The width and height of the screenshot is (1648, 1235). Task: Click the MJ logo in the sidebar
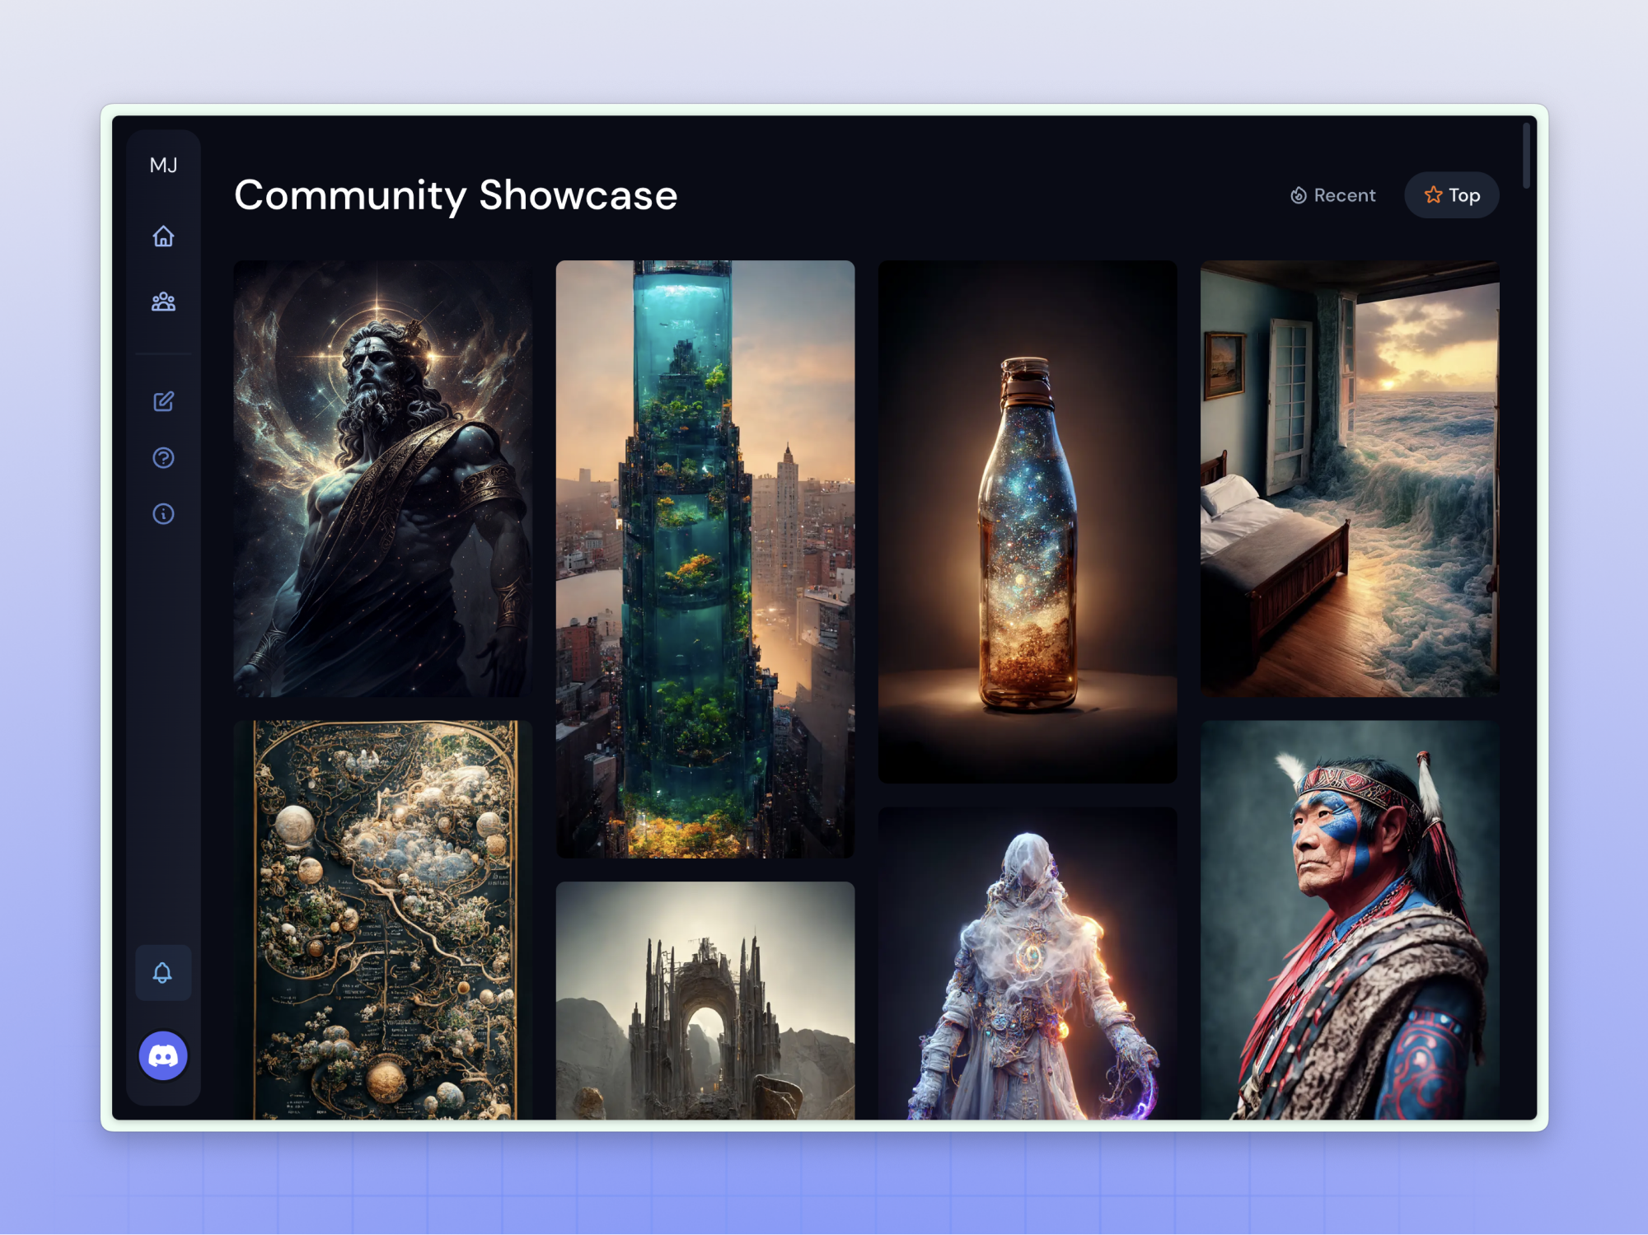[163, 166]
